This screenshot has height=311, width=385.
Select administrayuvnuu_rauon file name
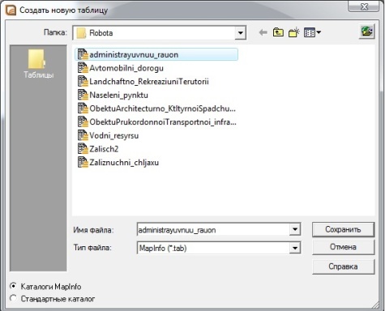(134, 55)
